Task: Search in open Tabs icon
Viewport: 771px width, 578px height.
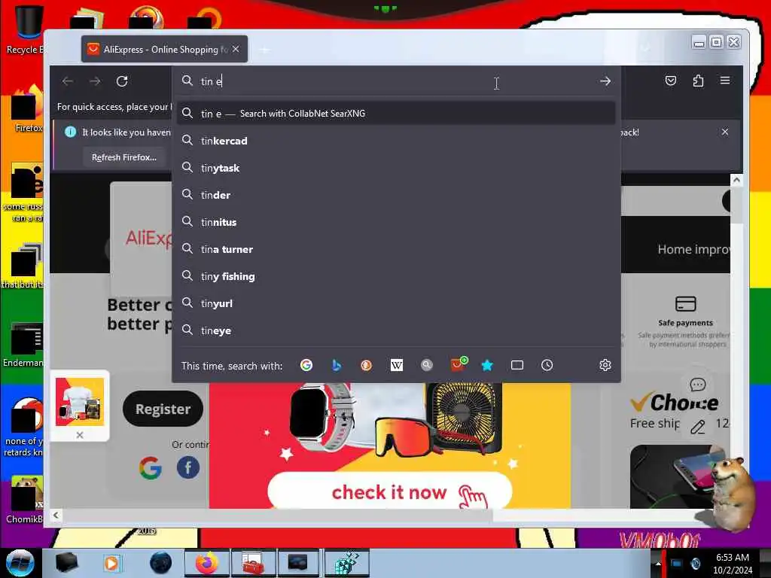Action: click(517, 365)
